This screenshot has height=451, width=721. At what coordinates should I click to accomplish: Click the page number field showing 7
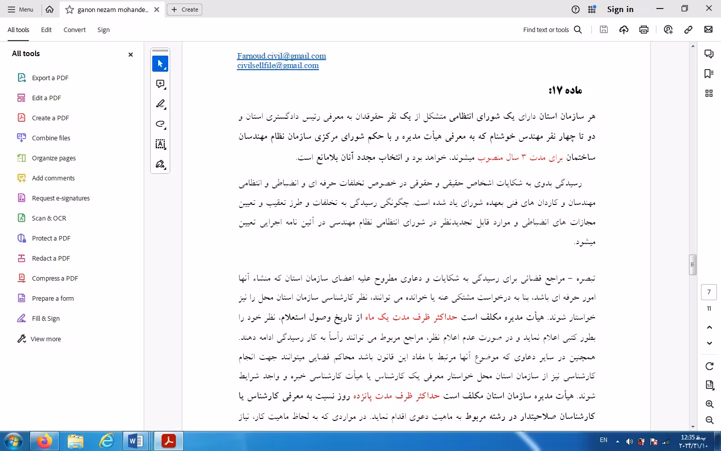(x=709, y=292)
